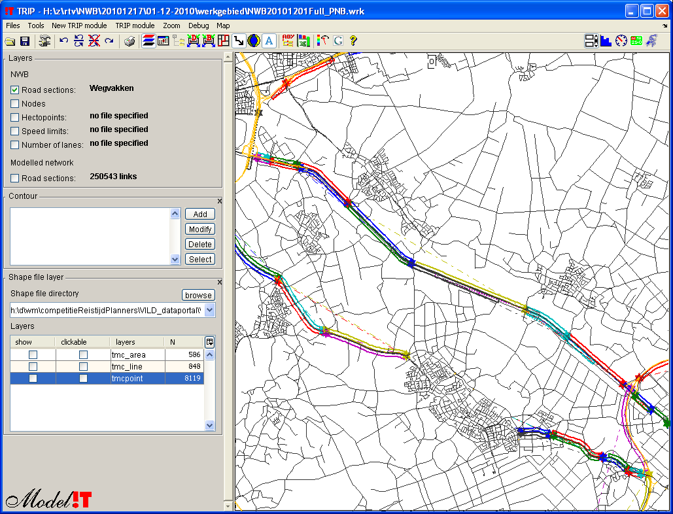The width and height of the screenshot is (673, 514).
Task: Click the red D import icon
Action: (194, 41)
